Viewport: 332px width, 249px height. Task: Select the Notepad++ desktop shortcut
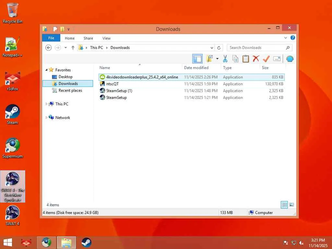pyautogui.click(x=13, y=47)
